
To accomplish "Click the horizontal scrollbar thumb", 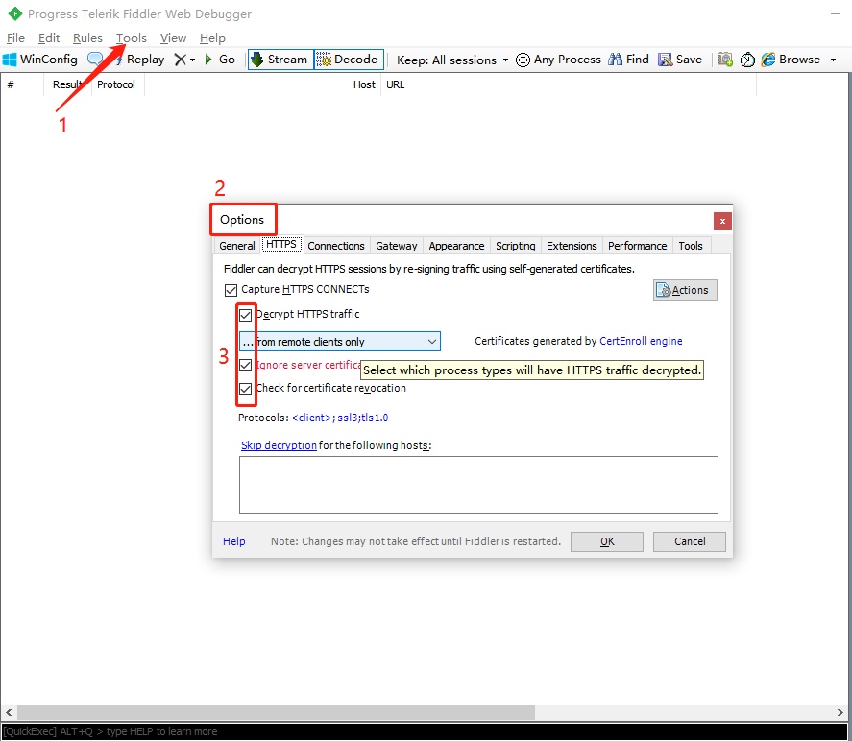I will click(276, 712).
